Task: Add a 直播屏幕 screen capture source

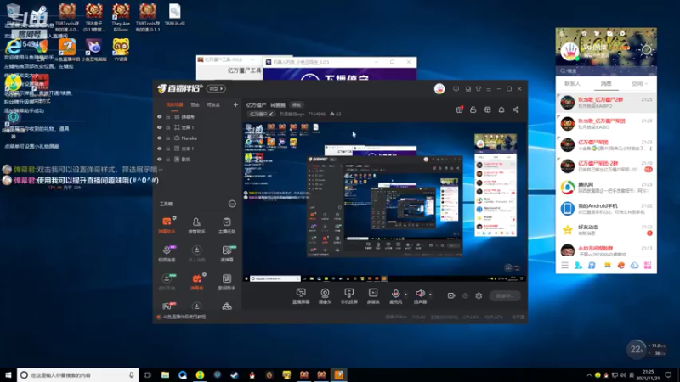Action: click(x=301, y=296)
